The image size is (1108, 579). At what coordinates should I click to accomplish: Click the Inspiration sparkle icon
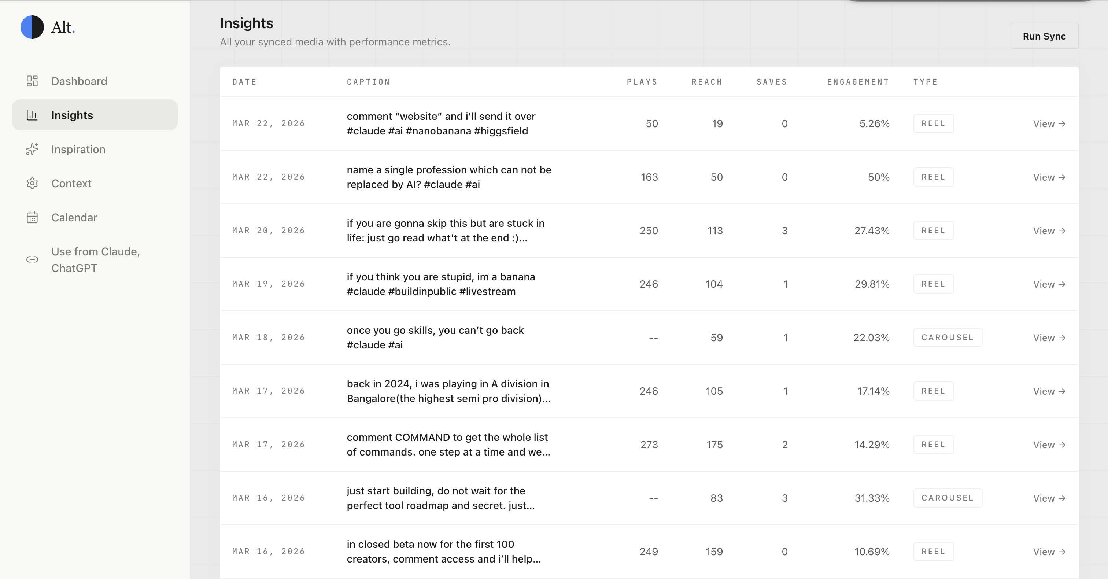[32, 149]
